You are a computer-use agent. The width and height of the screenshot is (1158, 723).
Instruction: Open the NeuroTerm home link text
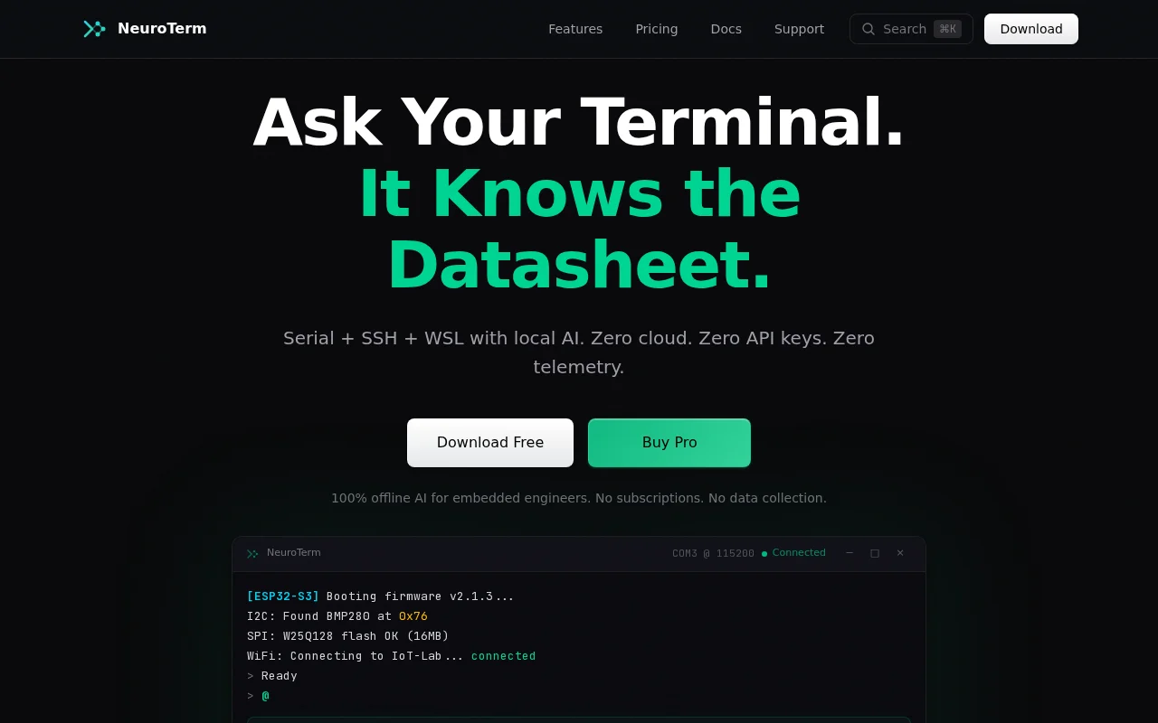coord(162,29)
